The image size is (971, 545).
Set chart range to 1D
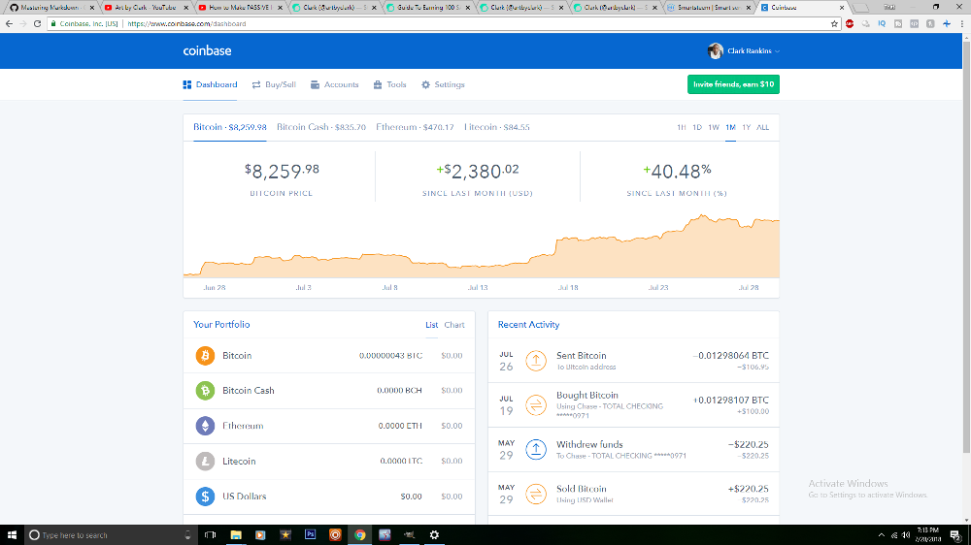point(697,127)
